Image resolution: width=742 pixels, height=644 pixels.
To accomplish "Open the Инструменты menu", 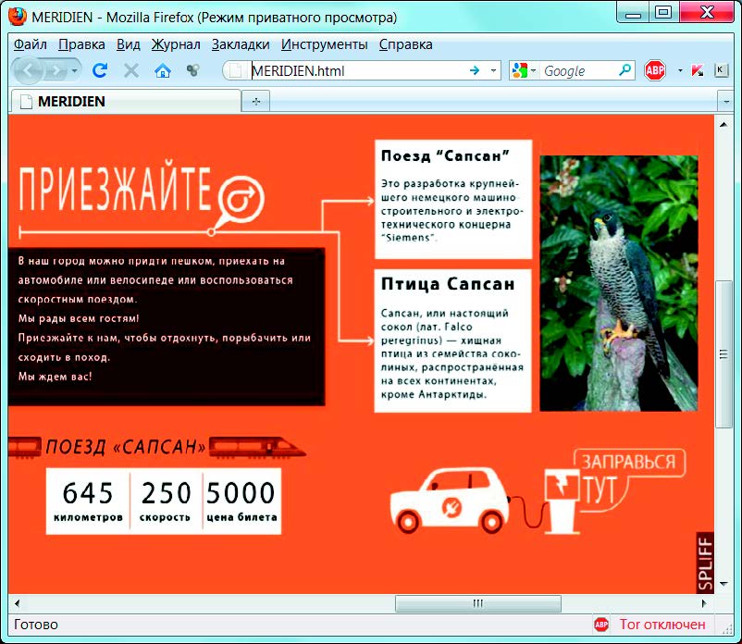I will [x=324, y=44].
